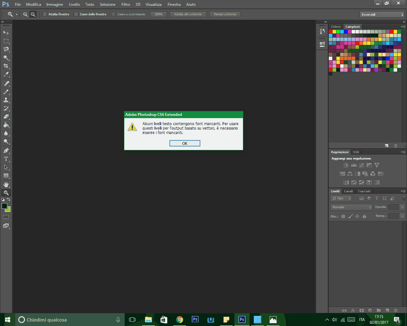Enable the Zoom delle finestre checkbox
This screenshot has height=326, width=407.
[x=76, y=14]
